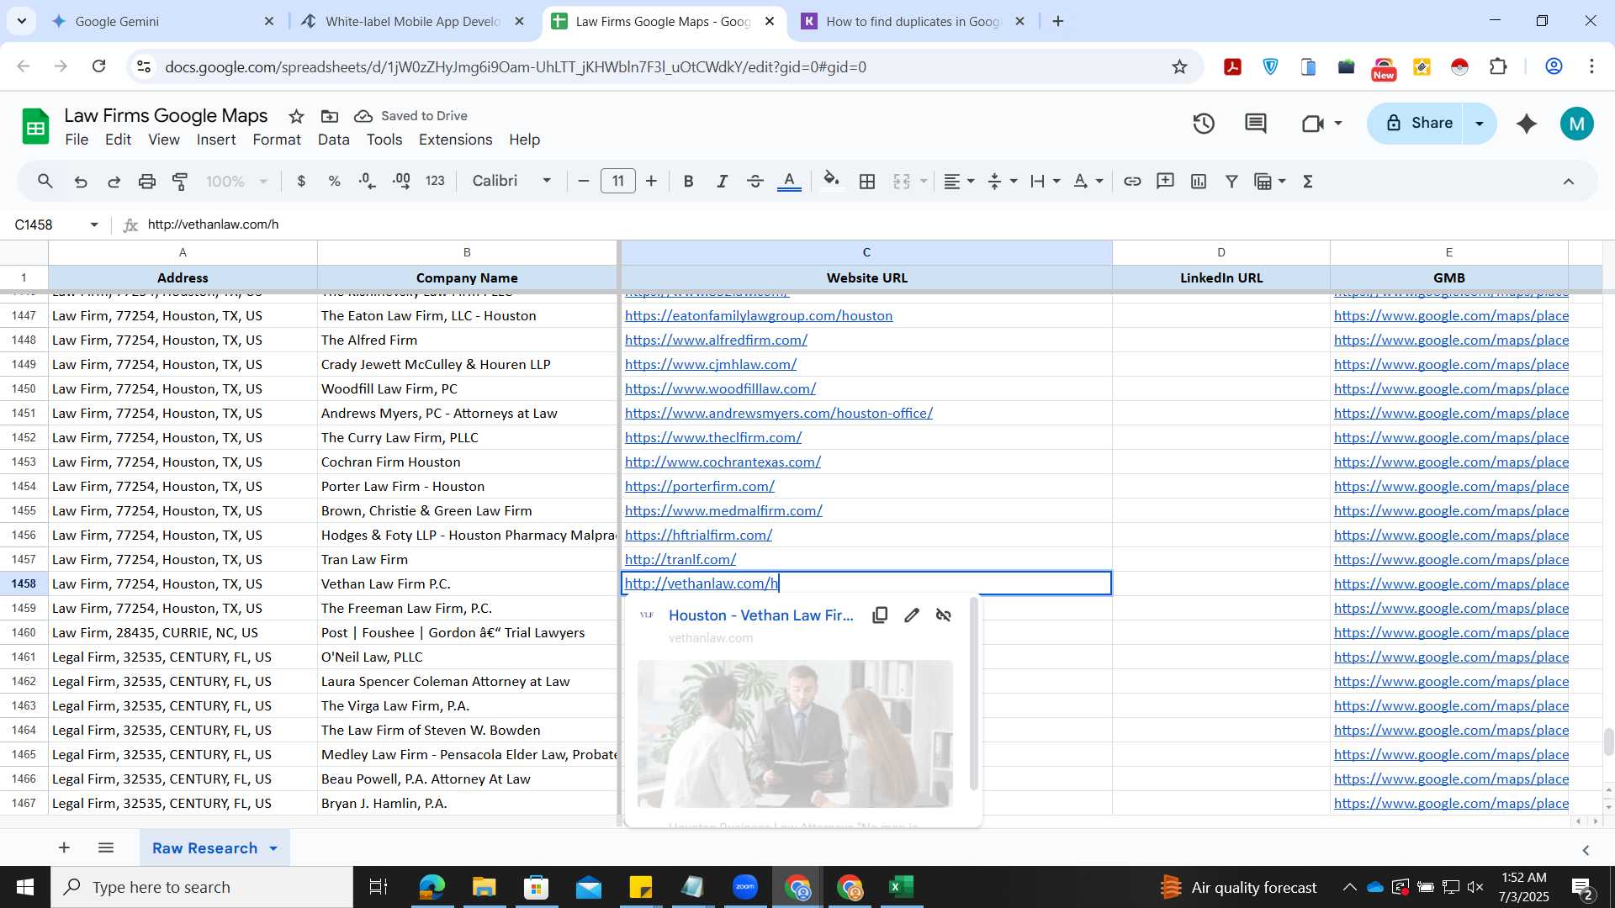Toggle strikethrough formatting
Viewport: 1615px width, 908px height.
pos(755,181)
